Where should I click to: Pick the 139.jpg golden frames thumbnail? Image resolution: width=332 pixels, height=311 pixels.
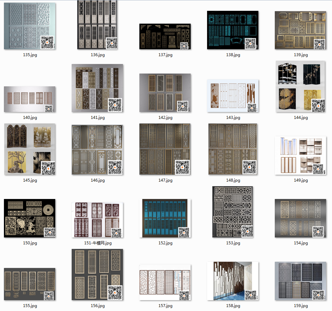click(x=300, y=30)
